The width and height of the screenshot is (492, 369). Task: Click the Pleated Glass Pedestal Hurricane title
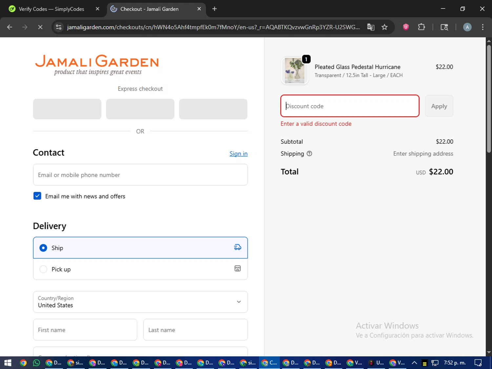[358, 67]
